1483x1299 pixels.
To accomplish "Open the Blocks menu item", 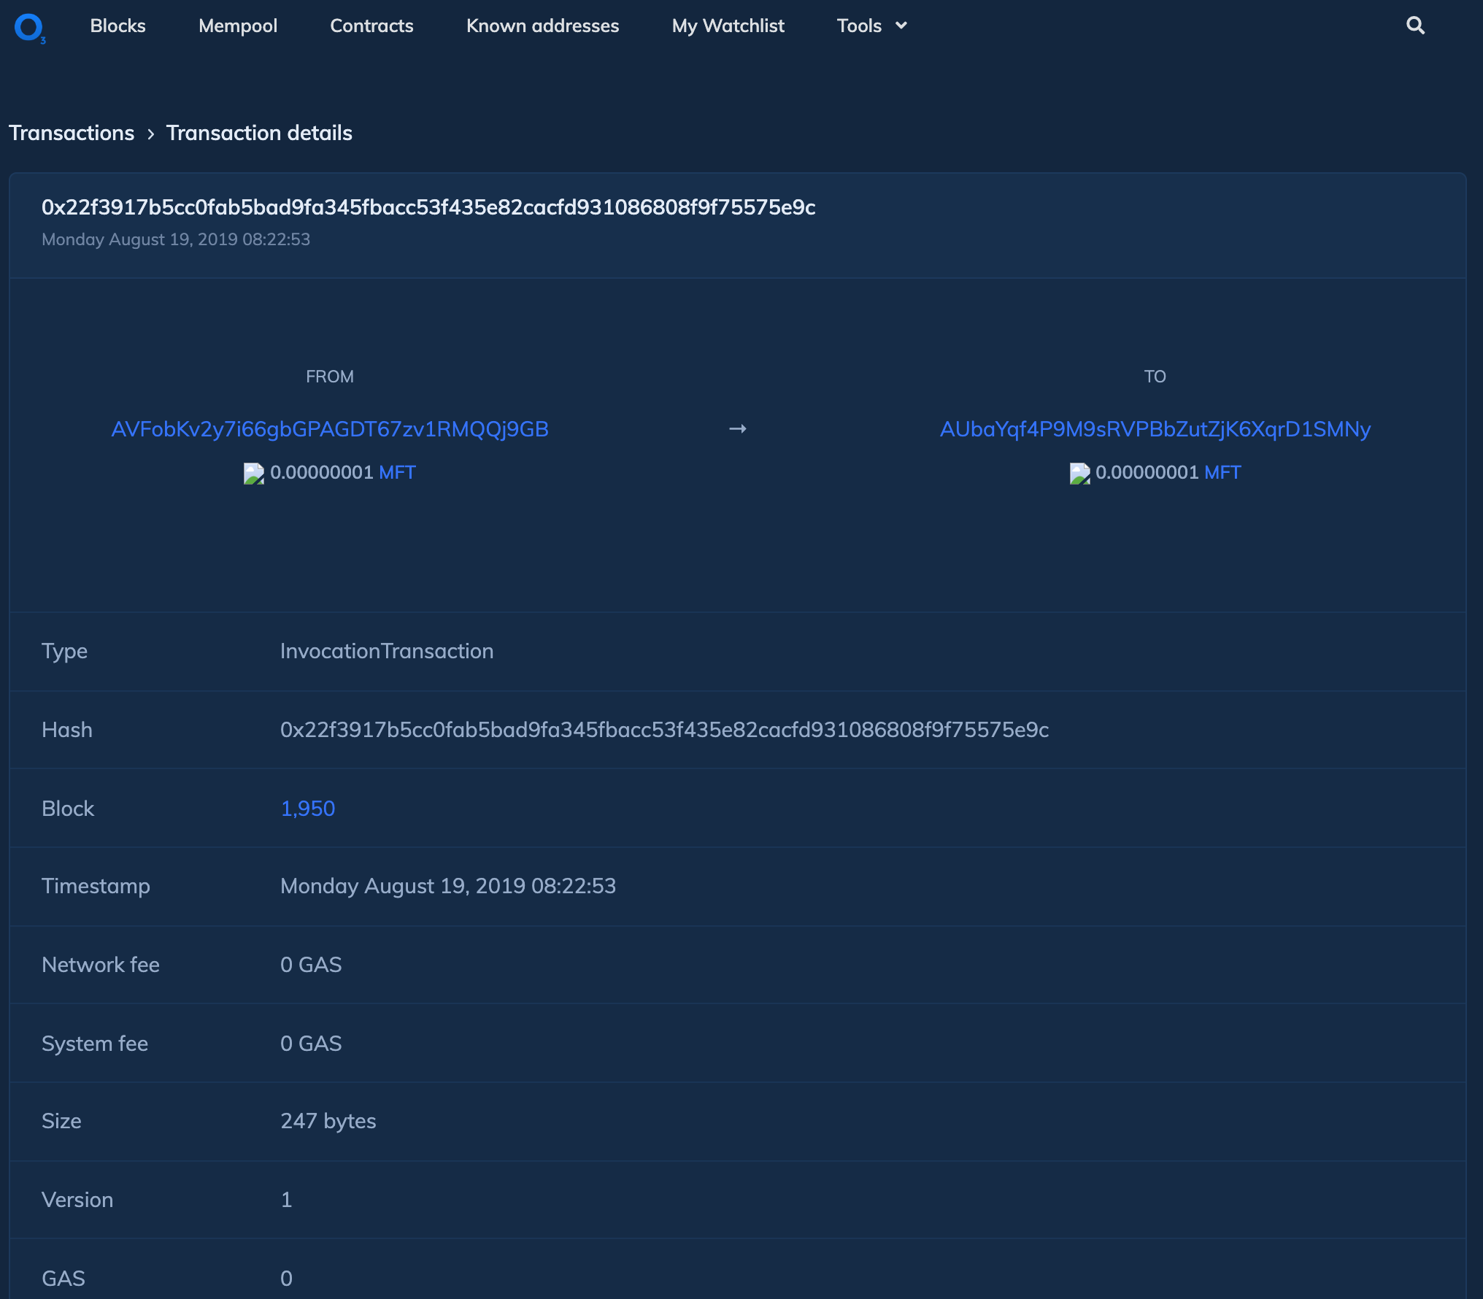I will 118,26.
